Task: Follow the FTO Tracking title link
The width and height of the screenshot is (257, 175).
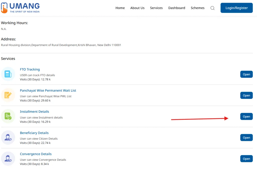Action: click(30, 69)
